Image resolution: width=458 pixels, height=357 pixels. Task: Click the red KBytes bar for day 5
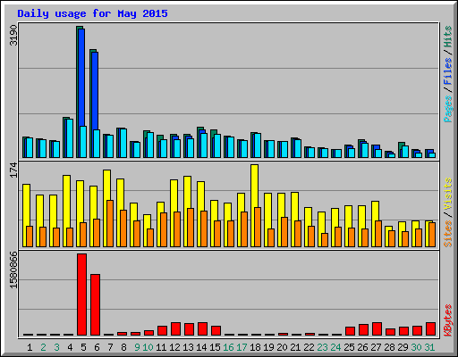tap(81, 295)
